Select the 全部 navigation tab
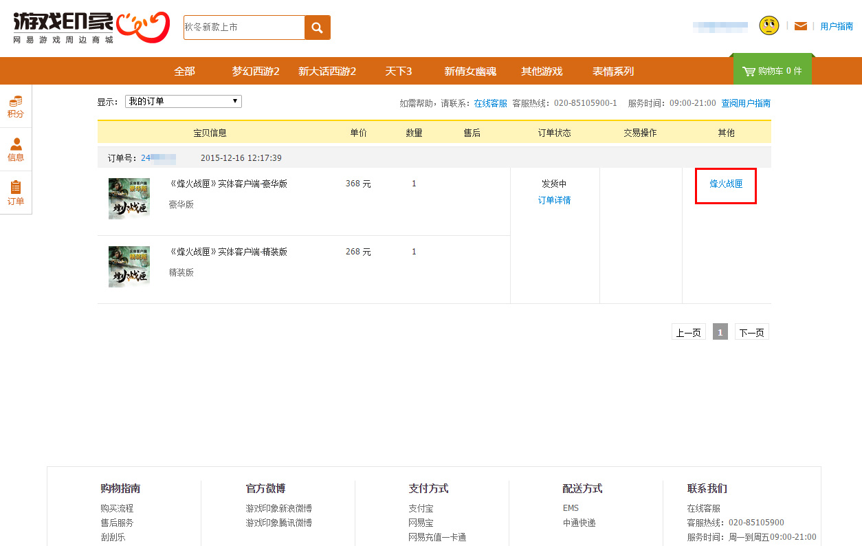 [x=185, y=71]
